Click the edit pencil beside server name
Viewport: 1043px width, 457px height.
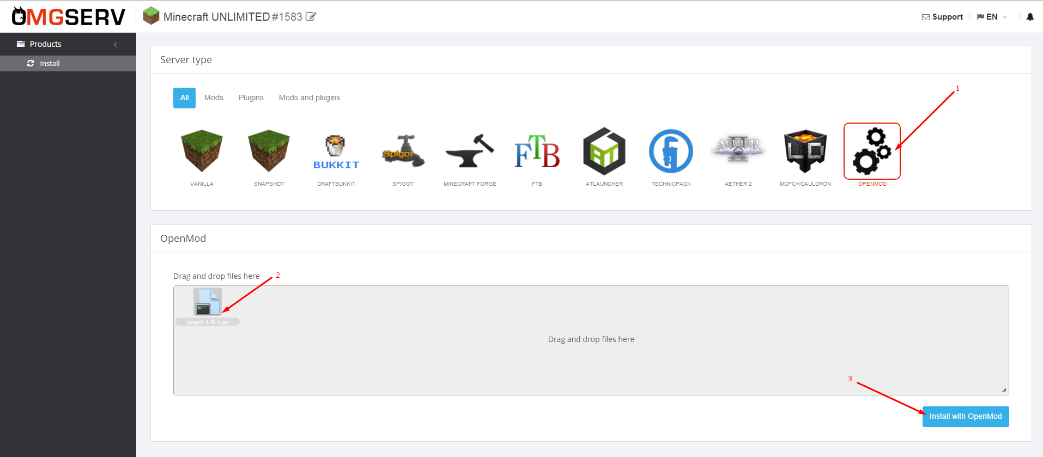[311, 16]
